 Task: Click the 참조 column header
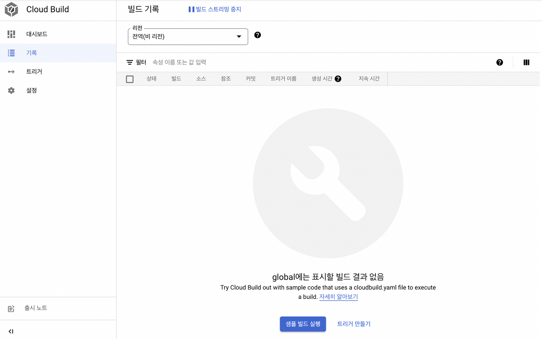226,79
